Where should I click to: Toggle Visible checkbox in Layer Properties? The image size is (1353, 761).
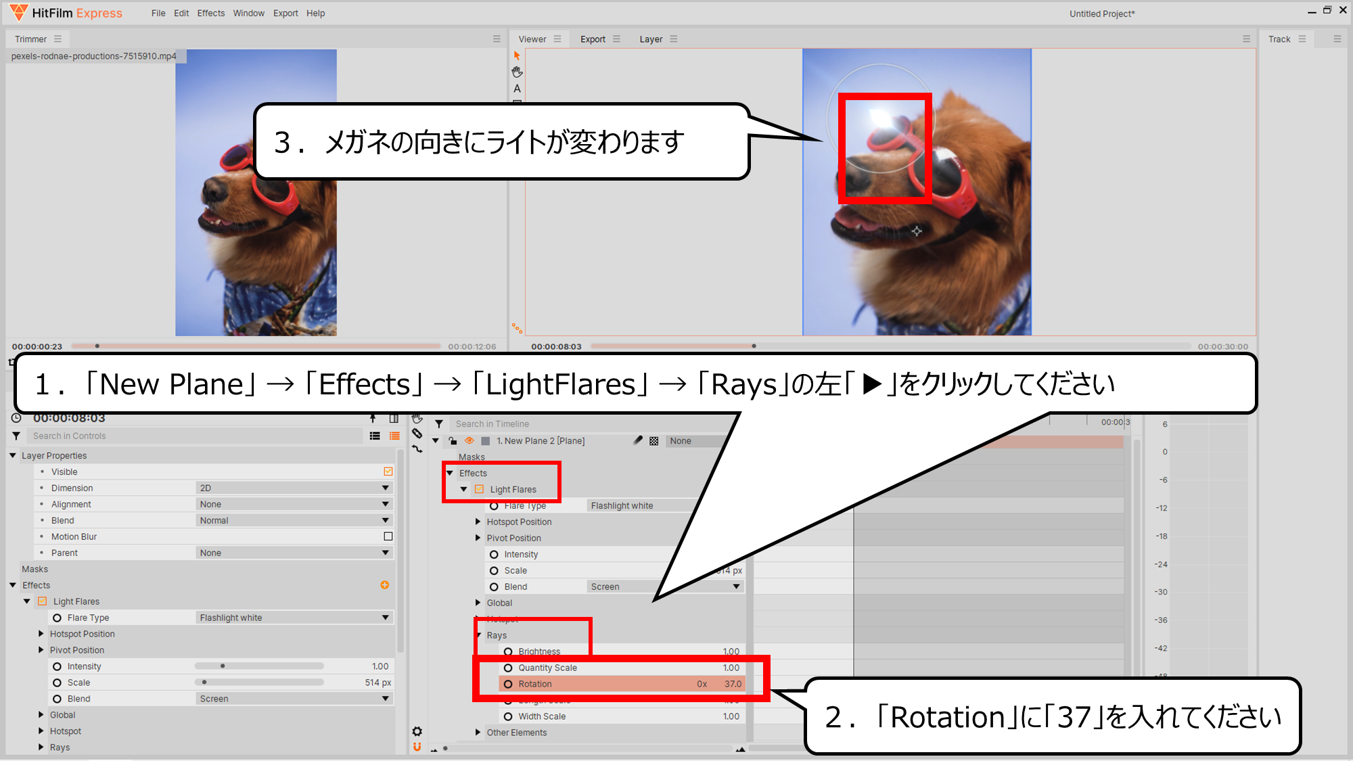click(x=388, y=471)
